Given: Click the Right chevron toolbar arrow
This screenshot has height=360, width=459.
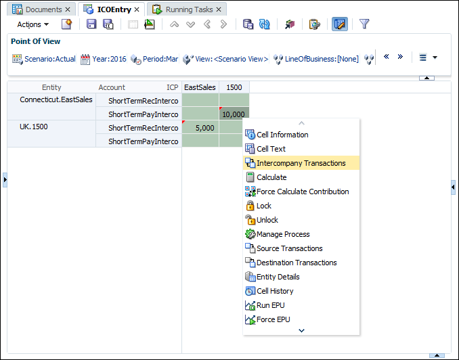Looking at the screenshot, I should point(223,24).
